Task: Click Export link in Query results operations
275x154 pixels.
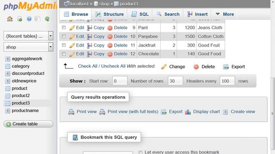Action: (x=176, y=112)
